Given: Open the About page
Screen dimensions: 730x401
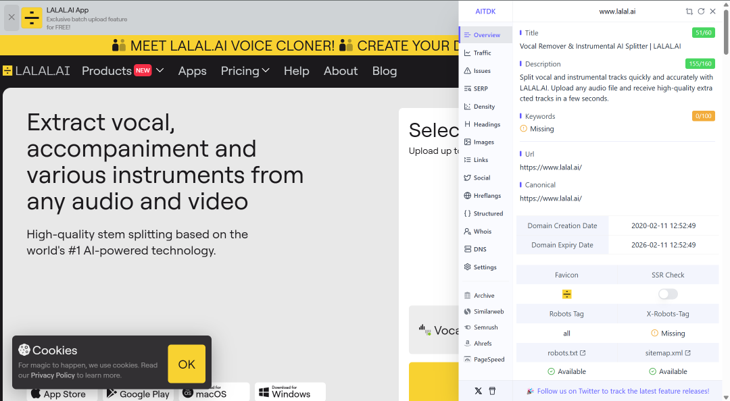Looking at the screenshot, I should 341,71.
